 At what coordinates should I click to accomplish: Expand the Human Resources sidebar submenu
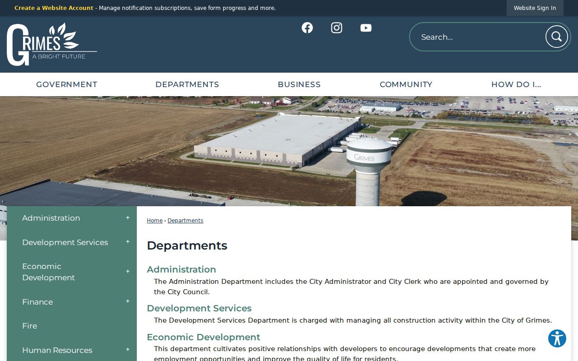128,350
